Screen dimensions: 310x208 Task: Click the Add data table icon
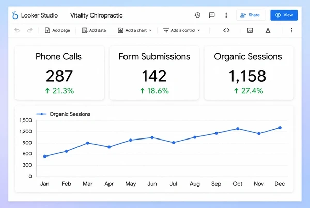84,30
